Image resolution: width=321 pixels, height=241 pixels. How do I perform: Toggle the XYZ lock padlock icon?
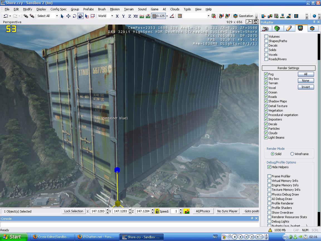pyautogui.click(x=157, y=211)
